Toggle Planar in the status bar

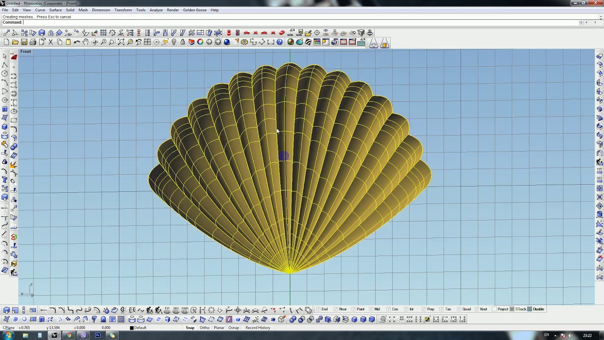[x=219, y=328]
